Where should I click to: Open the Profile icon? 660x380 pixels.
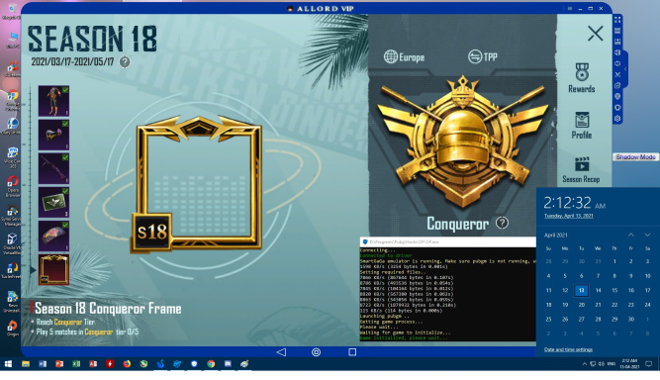(582, 121)
